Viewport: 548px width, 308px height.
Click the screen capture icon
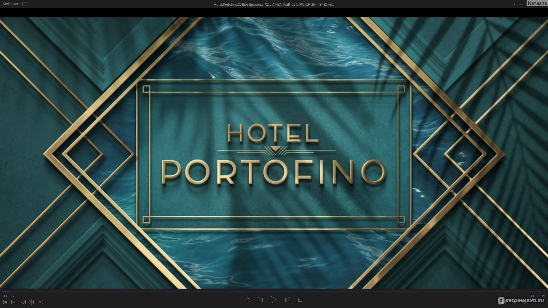point(40,302)
